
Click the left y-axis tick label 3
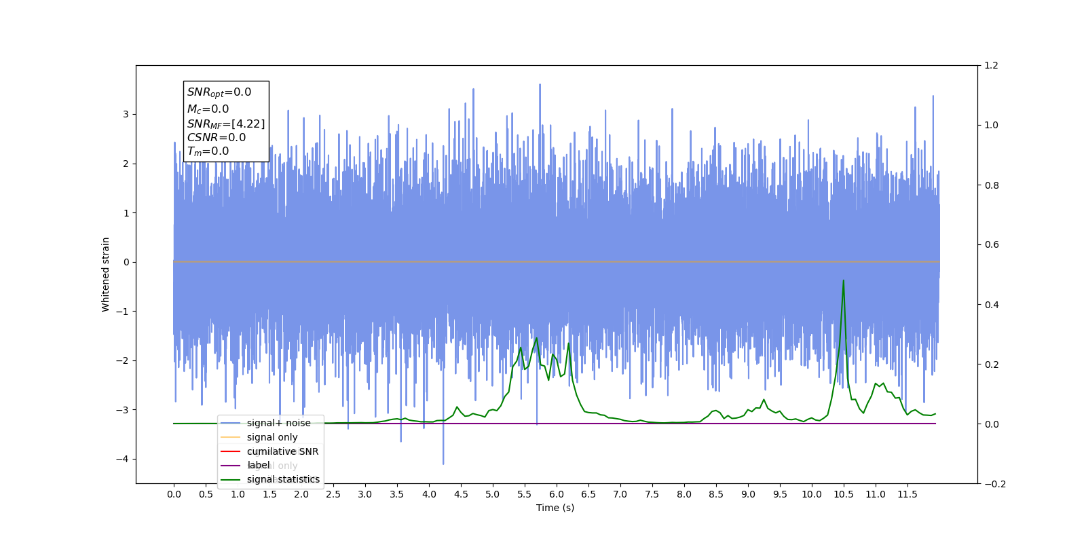[126, 114]
